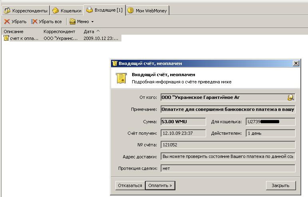308x197 pixels.
Task: Click the sort arrow beside Дата header
Action: 98,31
